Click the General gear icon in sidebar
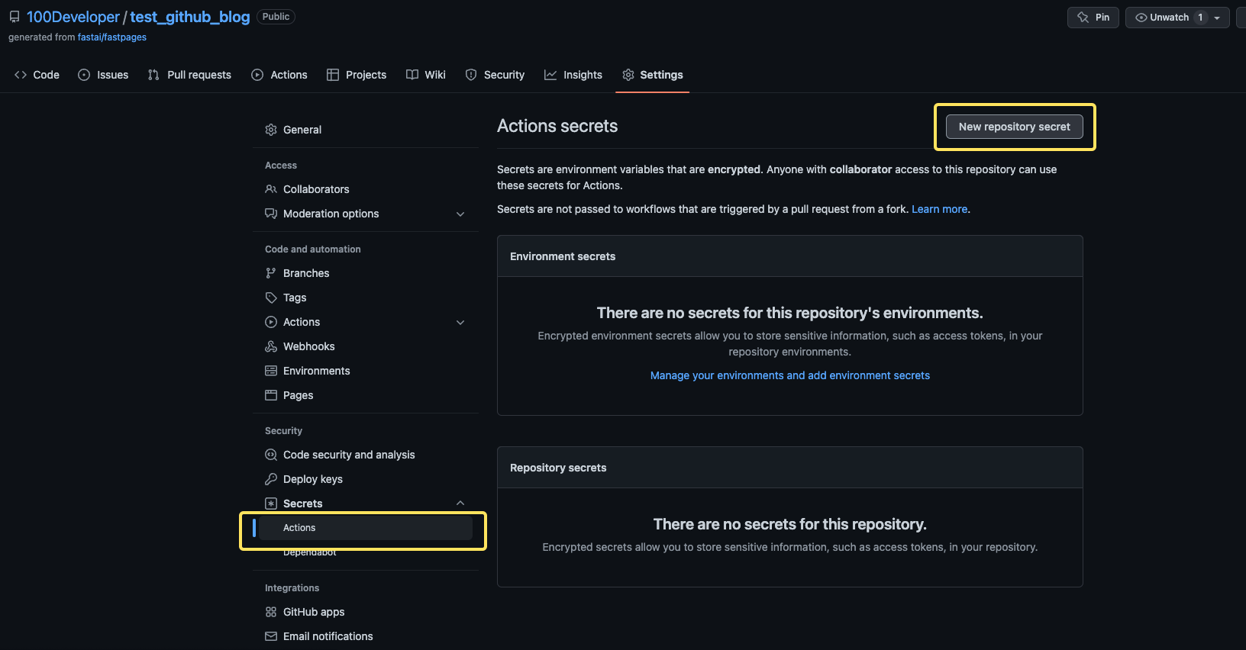Screen dimensions: 1246x650 coord(271,130)
